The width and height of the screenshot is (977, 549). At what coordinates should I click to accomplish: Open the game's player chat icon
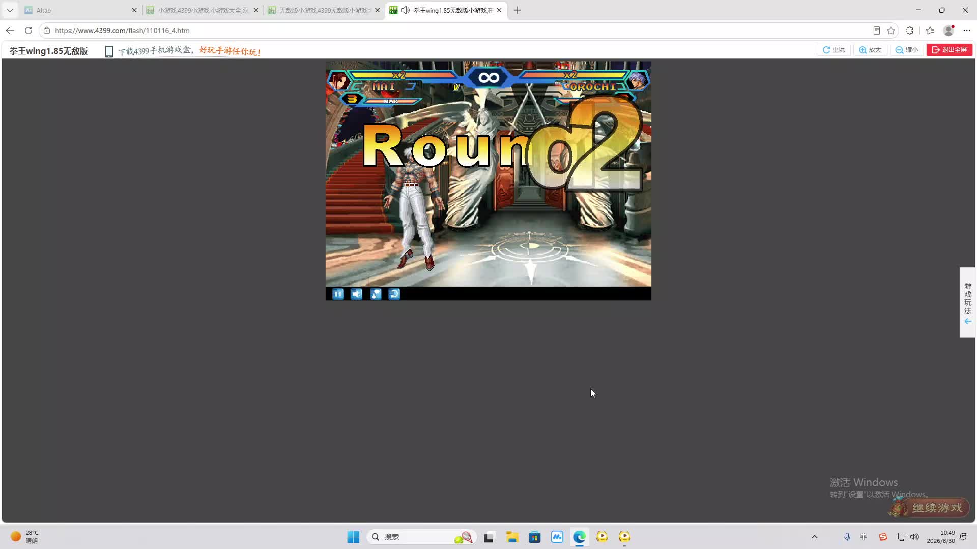pyautogui.click(x=376, y=294)
